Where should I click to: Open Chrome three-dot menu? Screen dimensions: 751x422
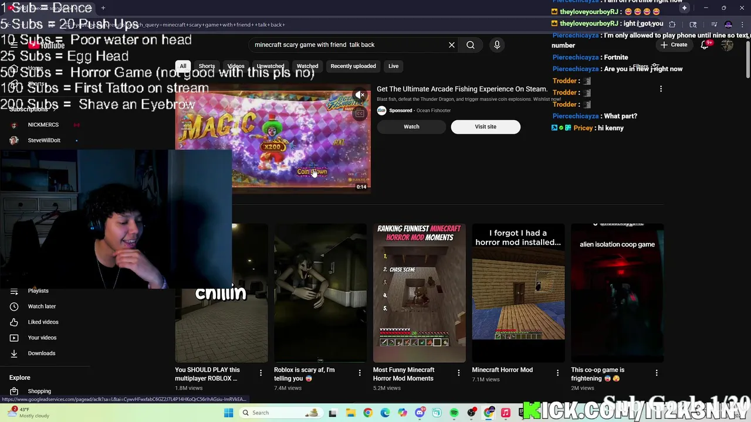742,25
